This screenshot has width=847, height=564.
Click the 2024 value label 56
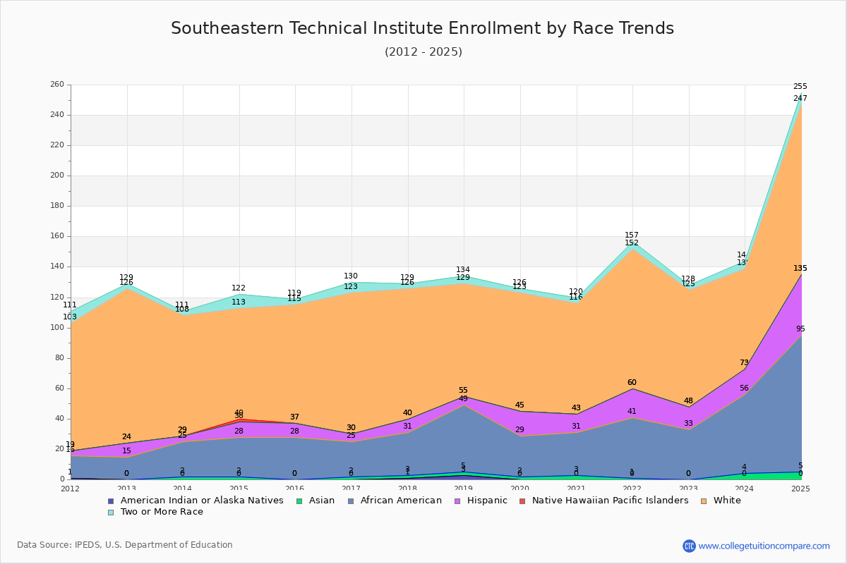point(744,388)
